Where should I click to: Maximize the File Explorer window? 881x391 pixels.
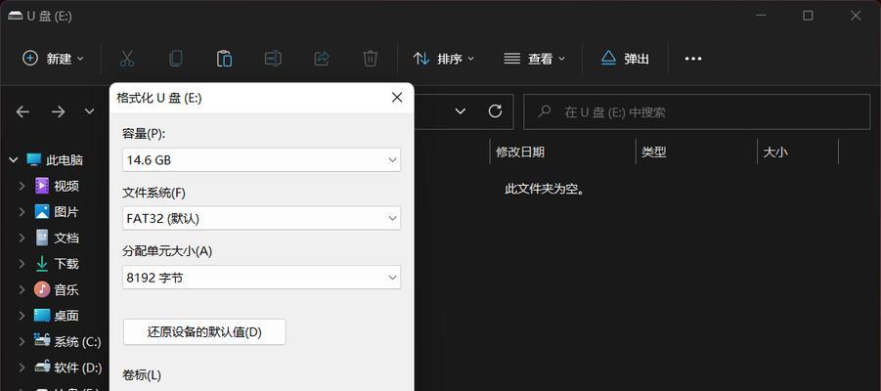808,16
